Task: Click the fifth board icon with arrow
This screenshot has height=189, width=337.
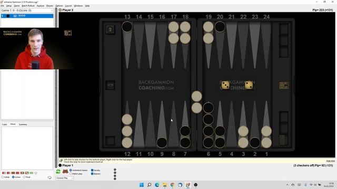Action: pos(22,173)
